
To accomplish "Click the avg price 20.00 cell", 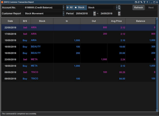I will pos(117,53).
